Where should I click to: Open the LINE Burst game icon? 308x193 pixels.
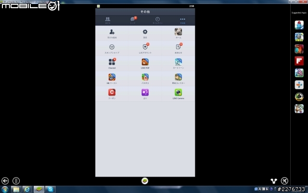point(112,77)
